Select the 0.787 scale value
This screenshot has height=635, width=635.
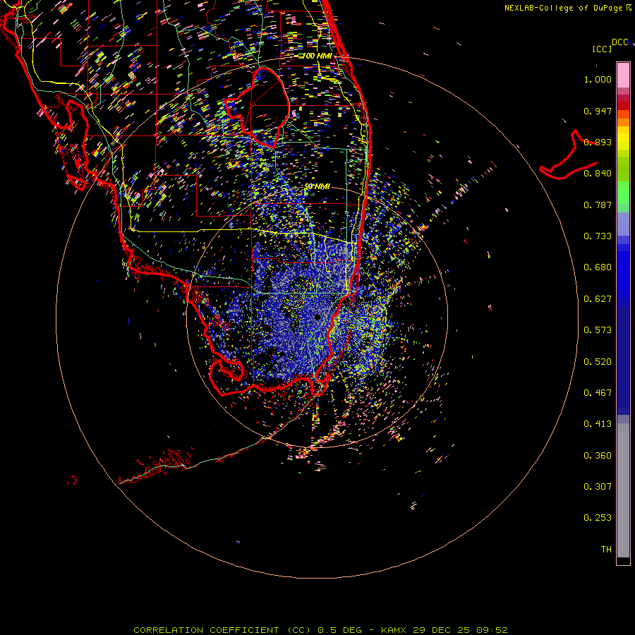[x=598, y=205]
